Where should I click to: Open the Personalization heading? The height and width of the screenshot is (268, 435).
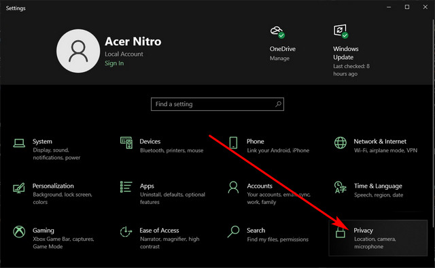[53, 186]
